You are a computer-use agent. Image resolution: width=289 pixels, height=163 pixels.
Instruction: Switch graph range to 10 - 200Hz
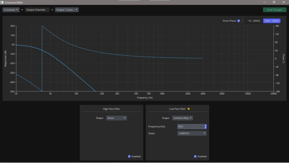pyautogui.click(x=254, y=21)
